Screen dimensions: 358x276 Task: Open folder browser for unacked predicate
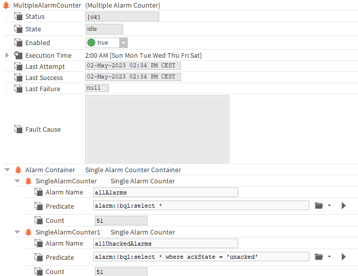(318, 257)
